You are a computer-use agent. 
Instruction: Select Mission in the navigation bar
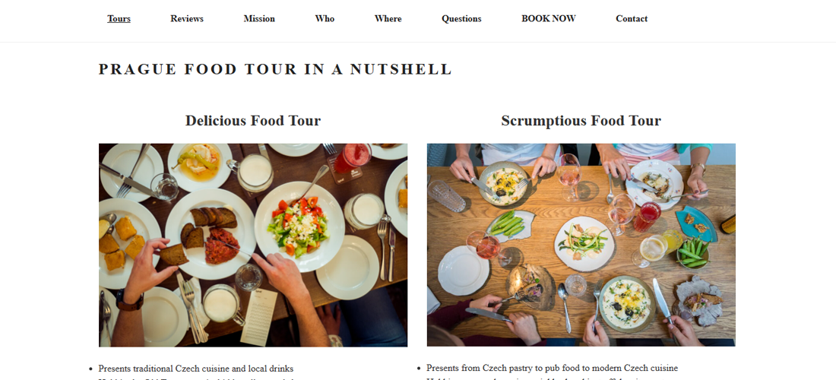pos(259,19)
